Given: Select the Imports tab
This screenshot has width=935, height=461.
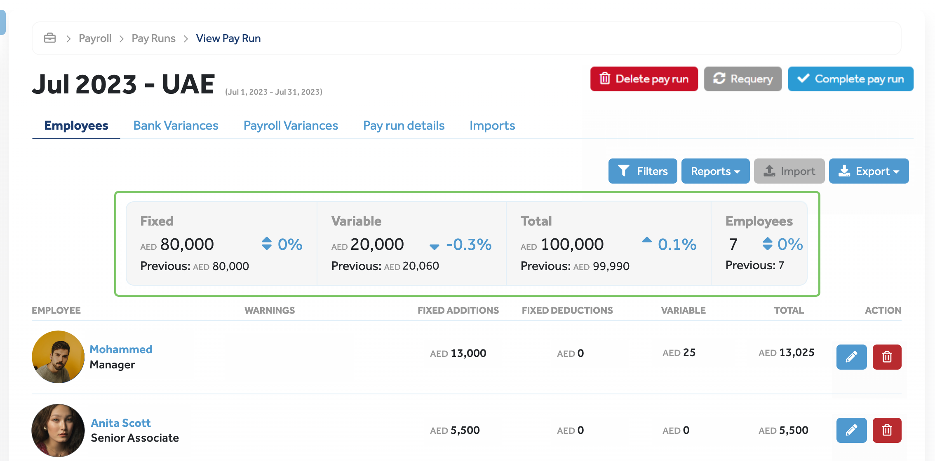Looking at the screenshot, I should (492, 126).
